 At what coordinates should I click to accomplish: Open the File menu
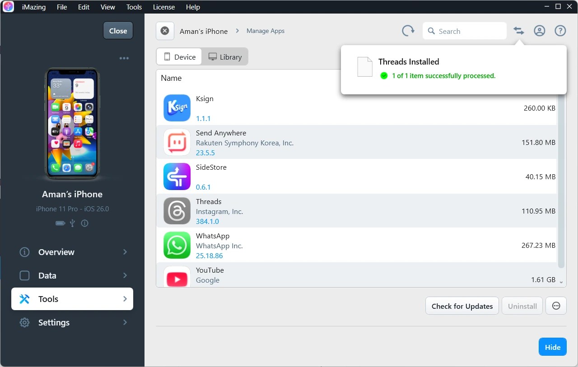62,7
